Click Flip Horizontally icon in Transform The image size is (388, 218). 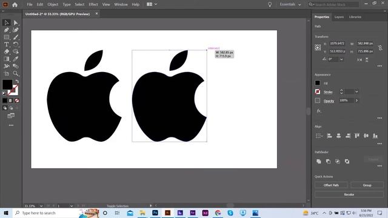coord(360,59)
